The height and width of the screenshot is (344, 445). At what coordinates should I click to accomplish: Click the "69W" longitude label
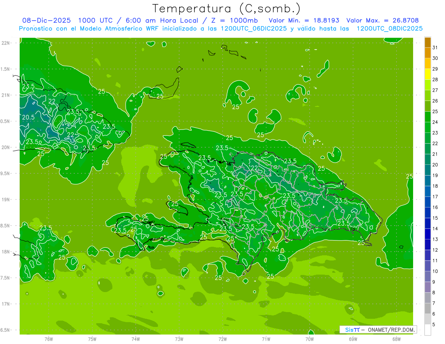tap(353, 339)
